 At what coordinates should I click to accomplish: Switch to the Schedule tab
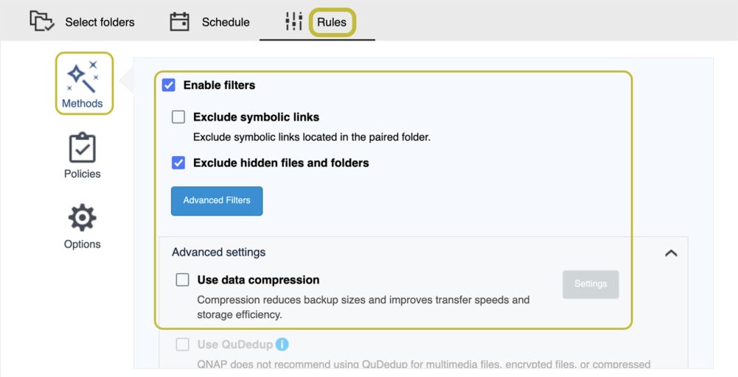coord(226,22)
